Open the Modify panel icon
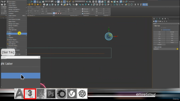Image resolution: width=180 pixels, height=101 pixels. (x=157, y=19)
